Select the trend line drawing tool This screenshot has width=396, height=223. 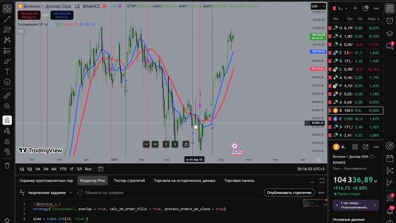coord(7,19)
